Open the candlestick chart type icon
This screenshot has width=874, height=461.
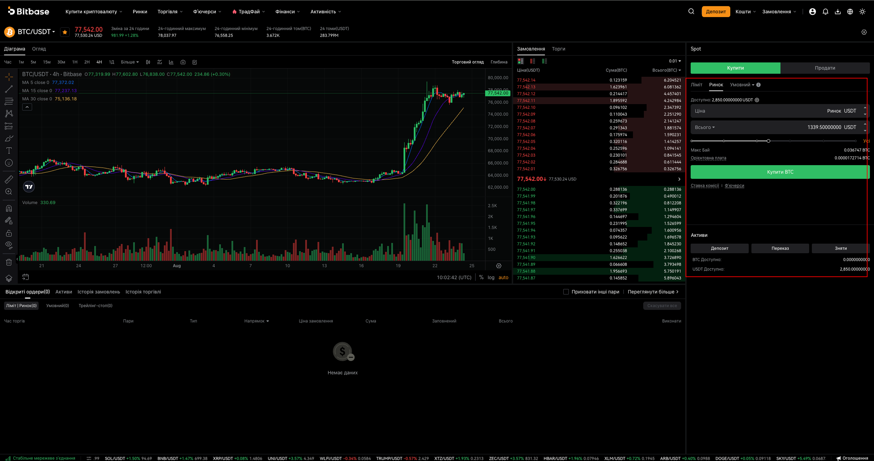[x=148, y=62]
